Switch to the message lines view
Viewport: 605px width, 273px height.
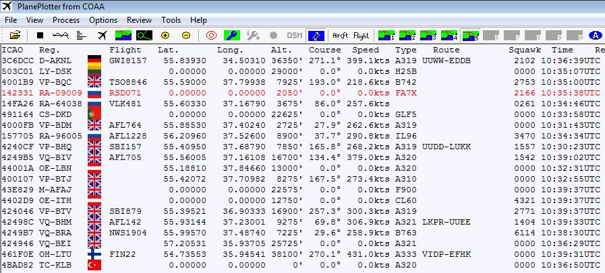[x=82, y=36]
